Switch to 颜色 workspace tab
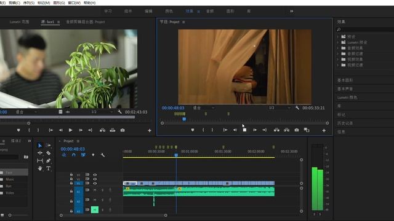The height and width of the screenshot is (221, 394). (x=169, y=11)
